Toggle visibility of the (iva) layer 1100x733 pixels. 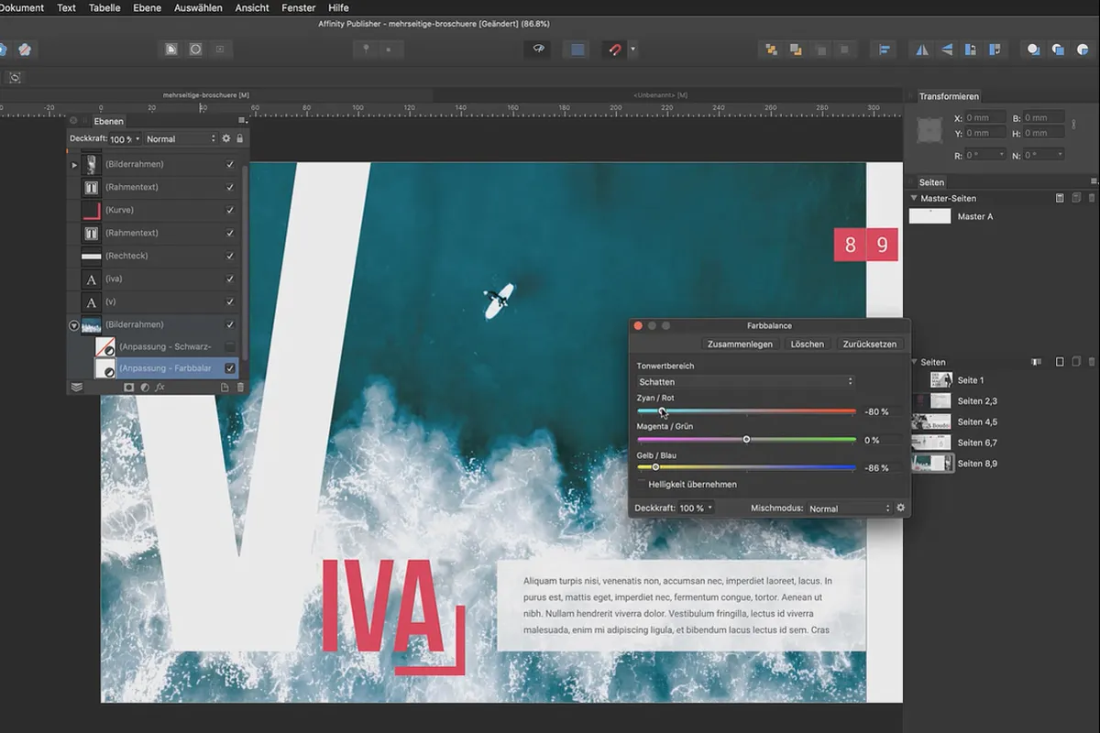[230, 279]
